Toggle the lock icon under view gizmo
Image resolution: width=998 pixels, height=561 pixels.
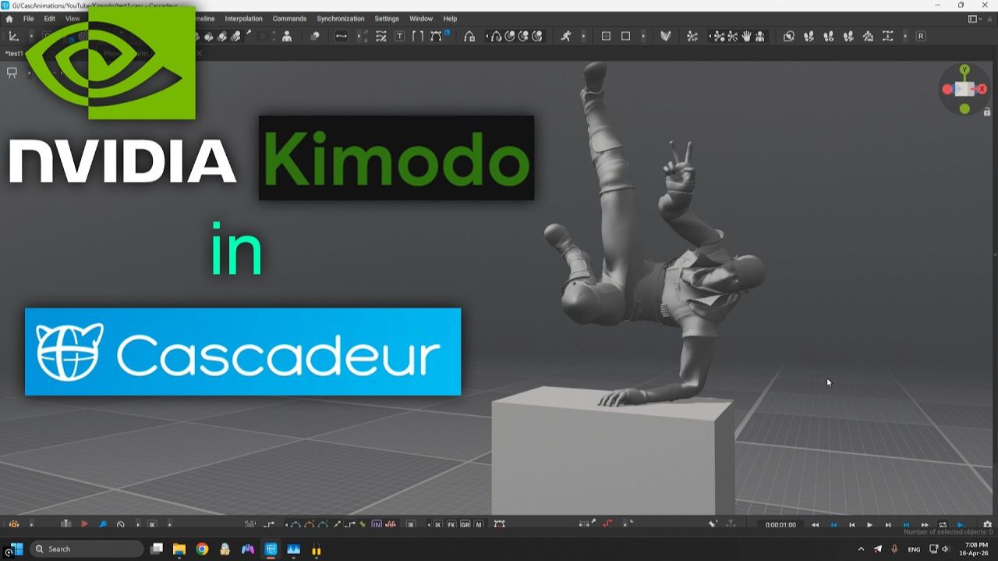click(x=987, y=112)
